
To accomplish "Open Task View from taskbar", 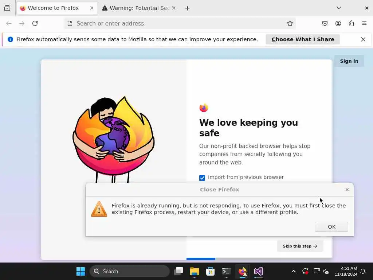I will click(178, 271).
